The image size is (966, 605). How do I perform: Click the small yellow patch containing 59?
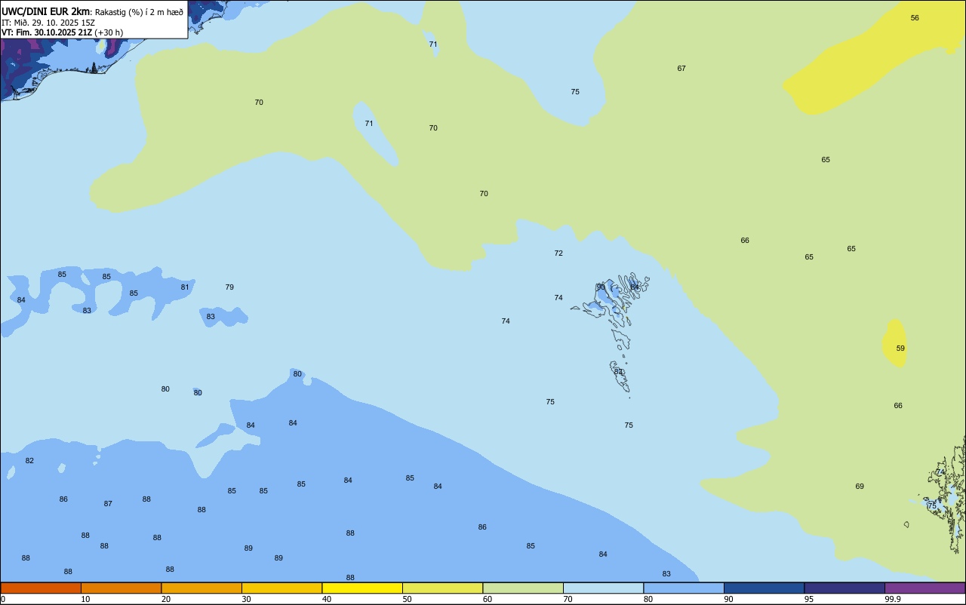click(895, 342)
